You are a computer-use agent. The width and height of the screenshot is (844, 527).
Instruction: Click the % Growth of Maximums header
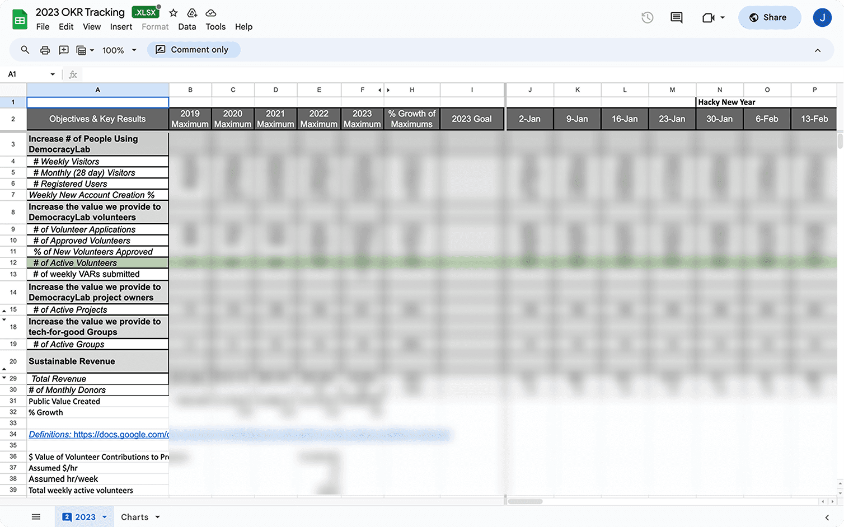(x=412, y=119)
